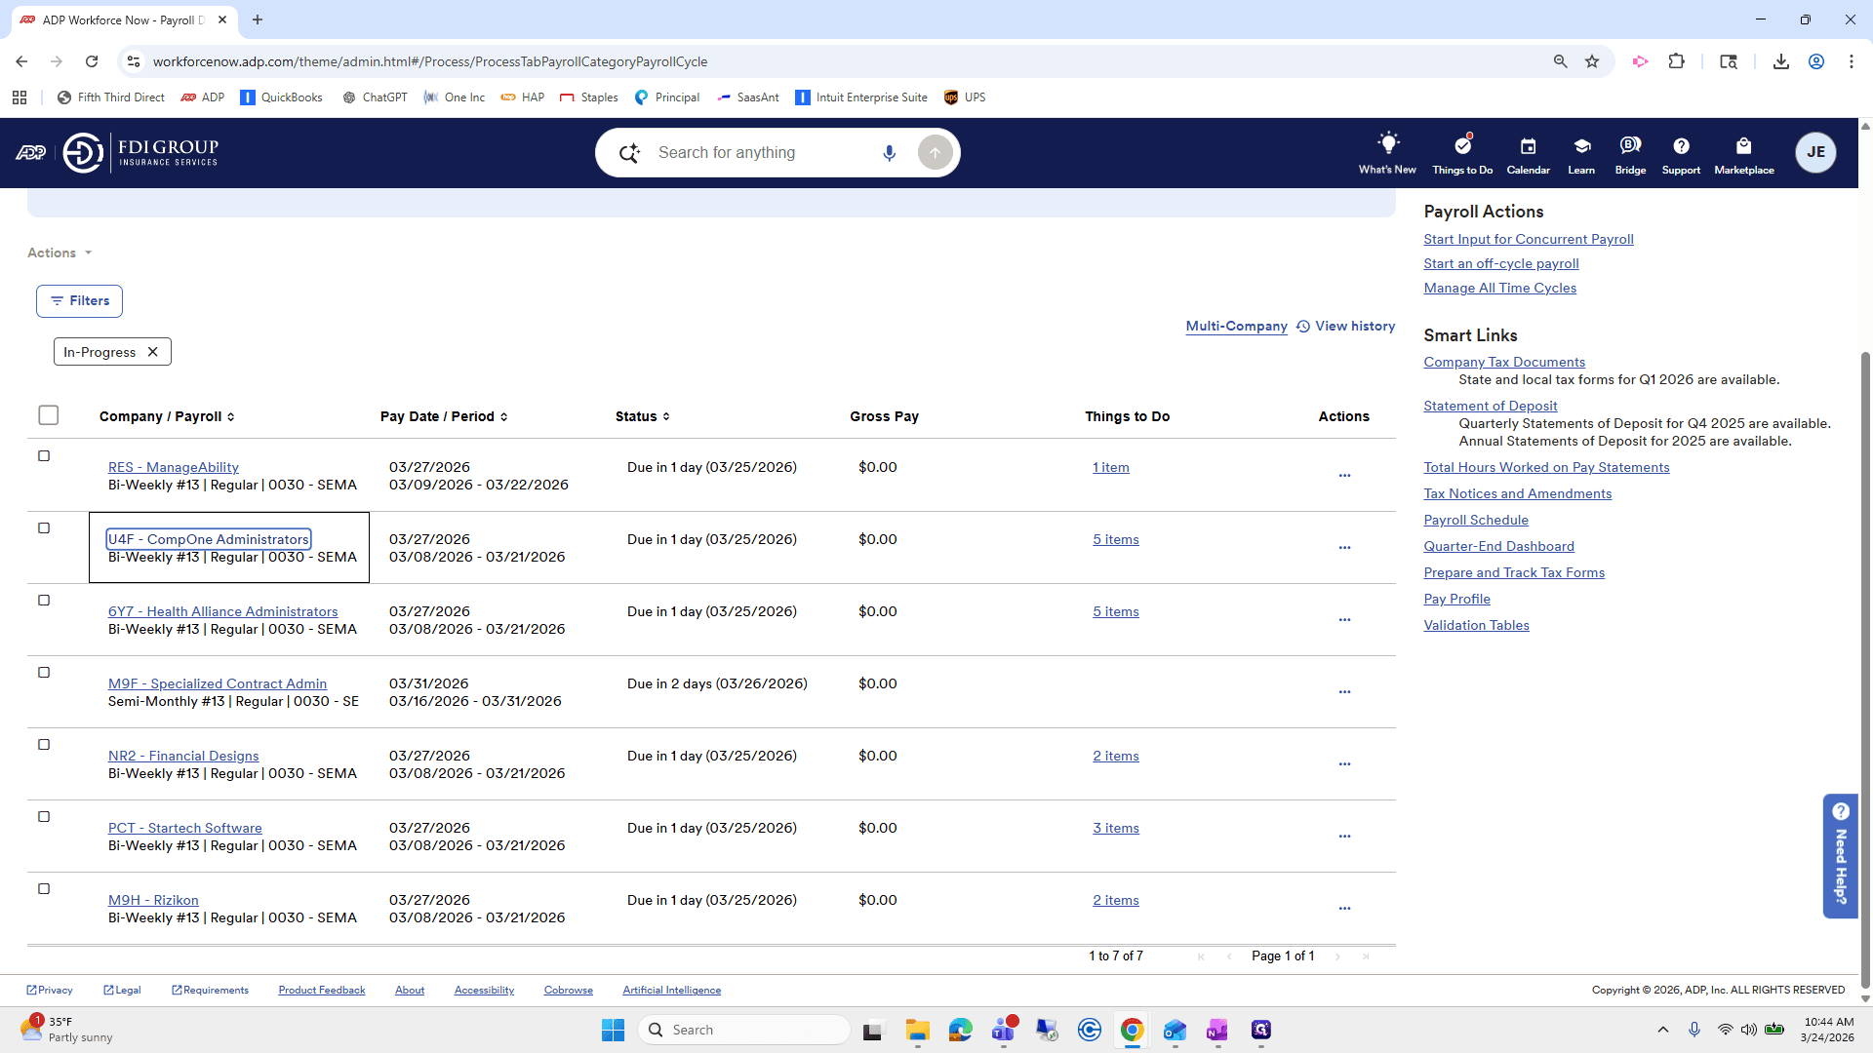Open the QuickBooks bookmark
The width and height of the screenshot is (1873, 1053).
point(281,97)
